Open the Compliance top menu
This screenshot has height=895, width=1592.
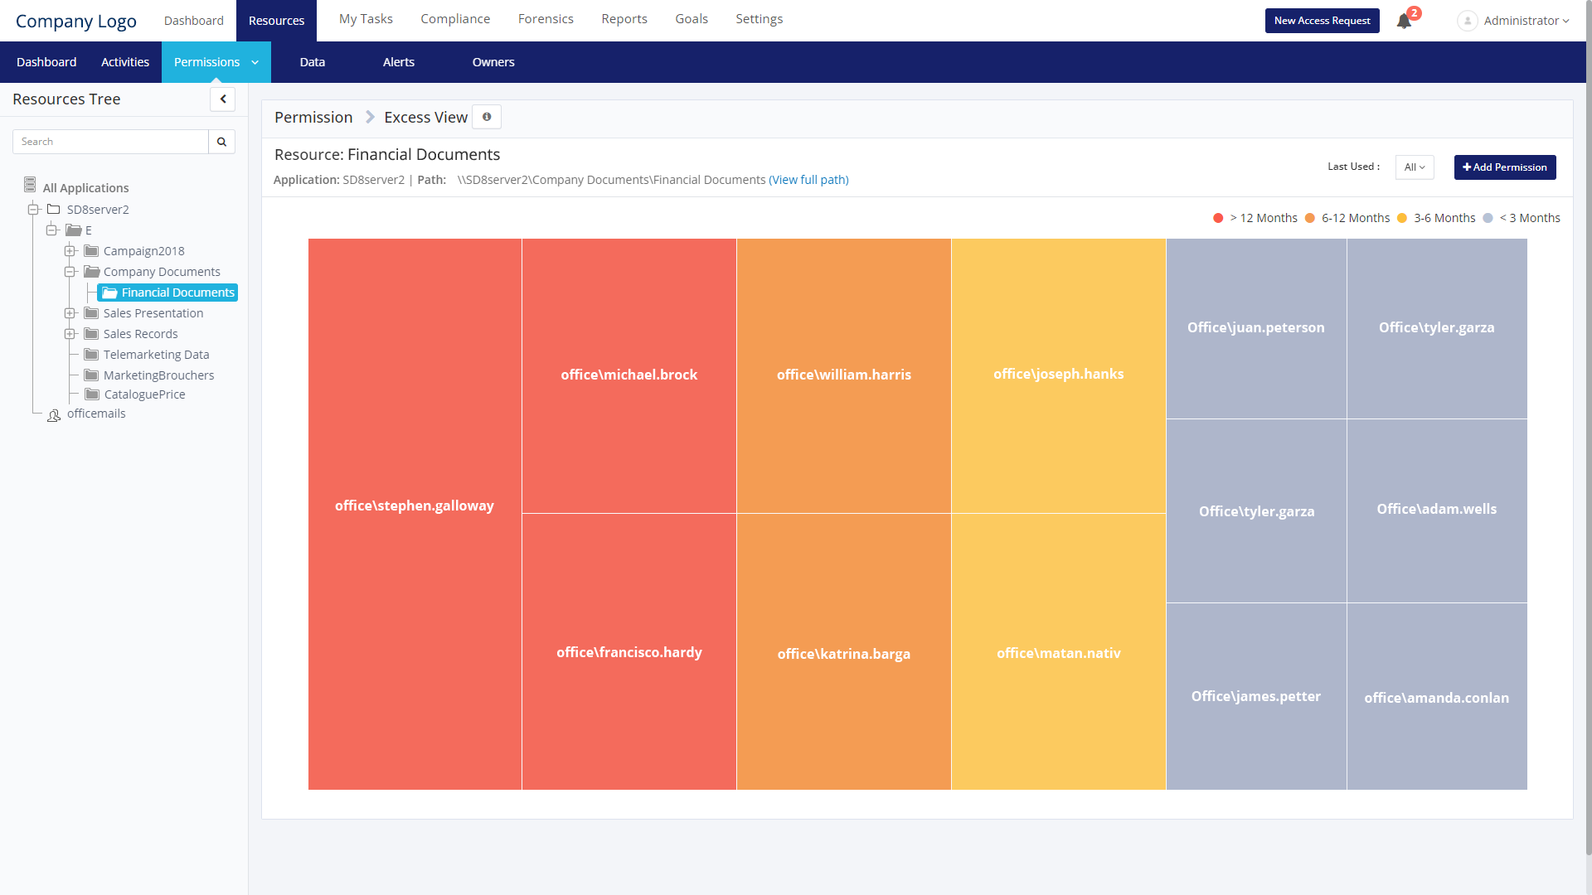[455, 19]
